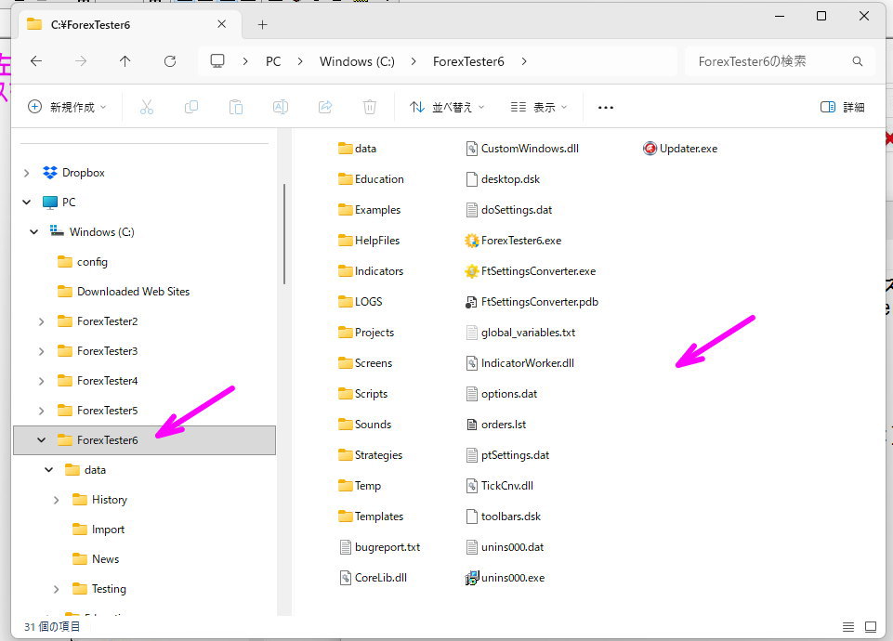Select the orders.lst file icon
The image size is (893, 641).
point(471,425)
